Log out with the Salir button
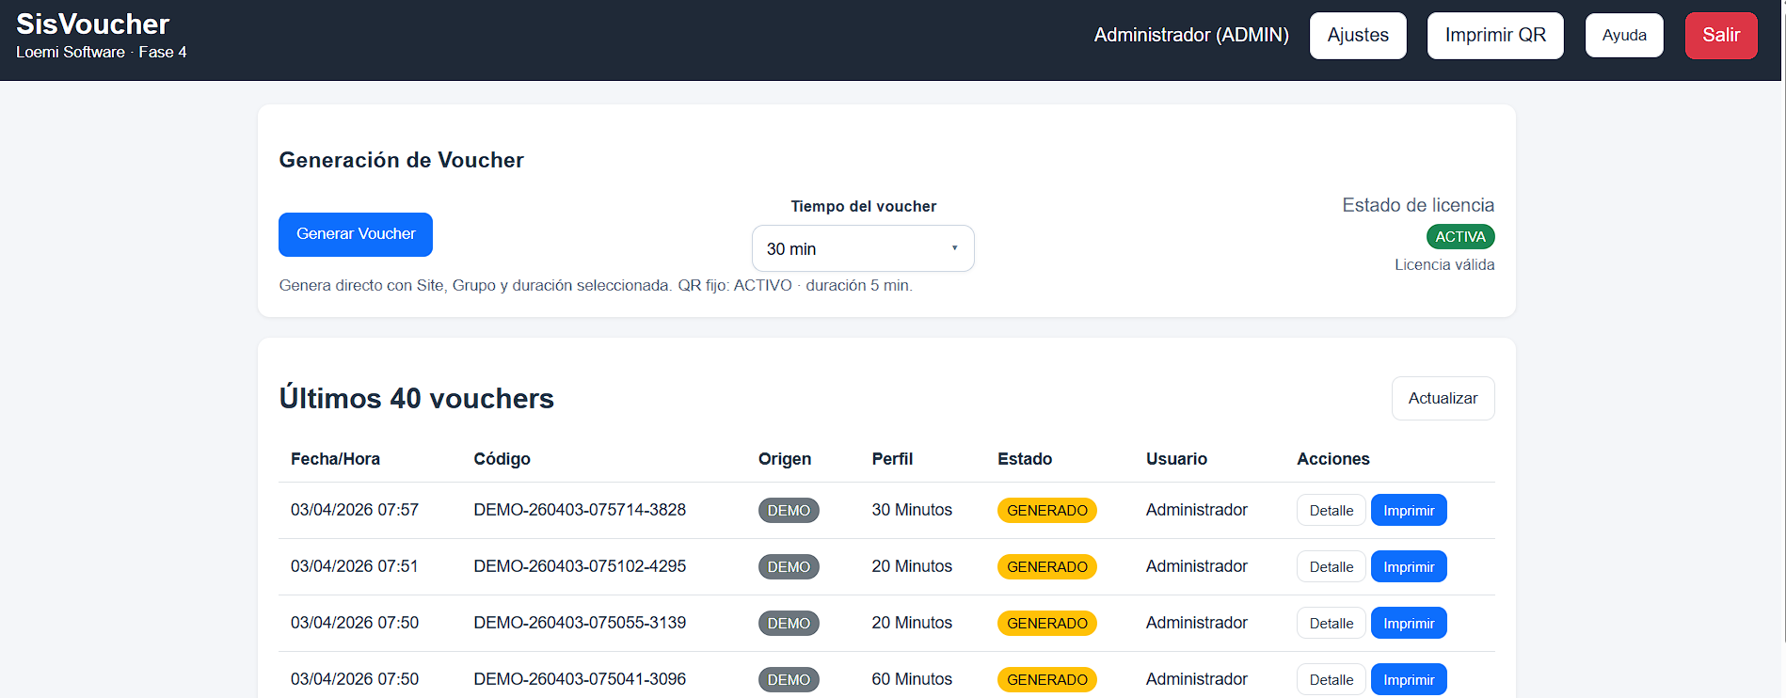 click(1721, 36)
